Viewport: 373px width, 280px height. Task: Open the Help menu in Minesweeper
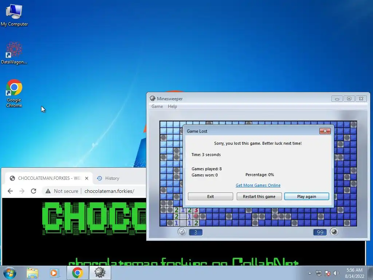[x=172, y=106]
